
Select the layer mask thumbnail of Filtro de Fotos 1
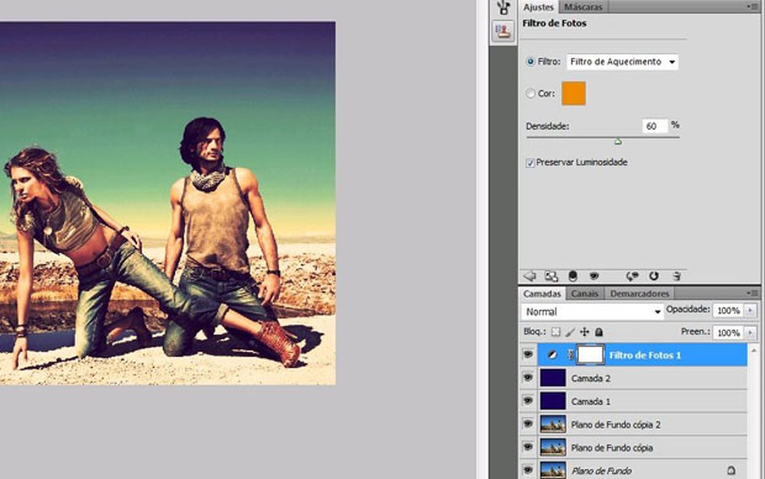click(x=592, y=355)
